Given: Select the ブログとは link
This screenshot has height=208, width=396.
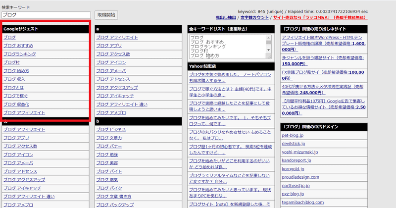Looking at the screenshot, I should pyautogui.click(x=13, y=88).
